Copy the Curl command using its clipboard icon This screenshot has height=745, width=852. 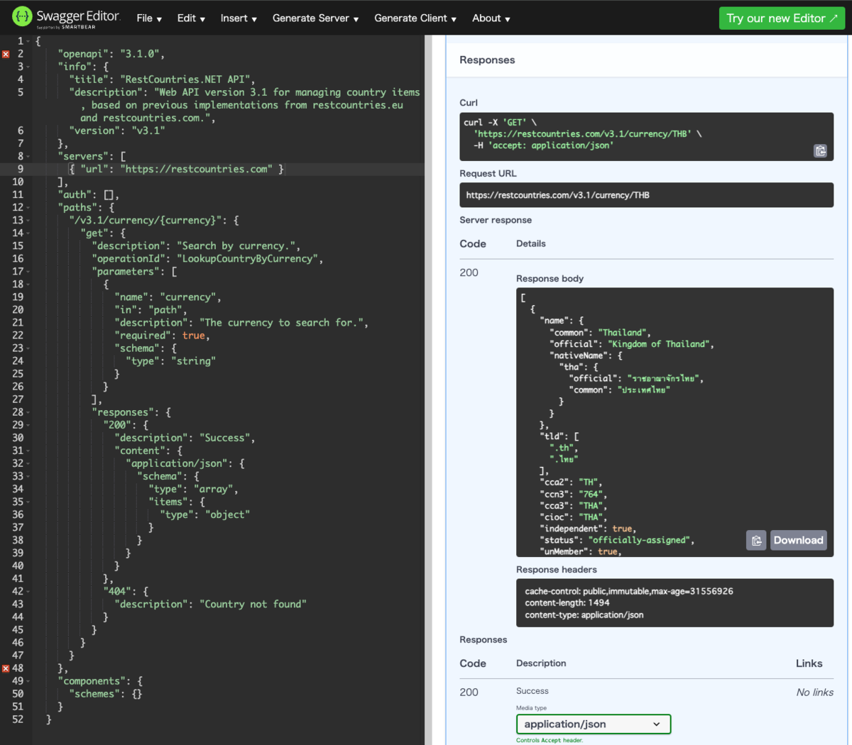pyautogui.click(x=820, y=150)
